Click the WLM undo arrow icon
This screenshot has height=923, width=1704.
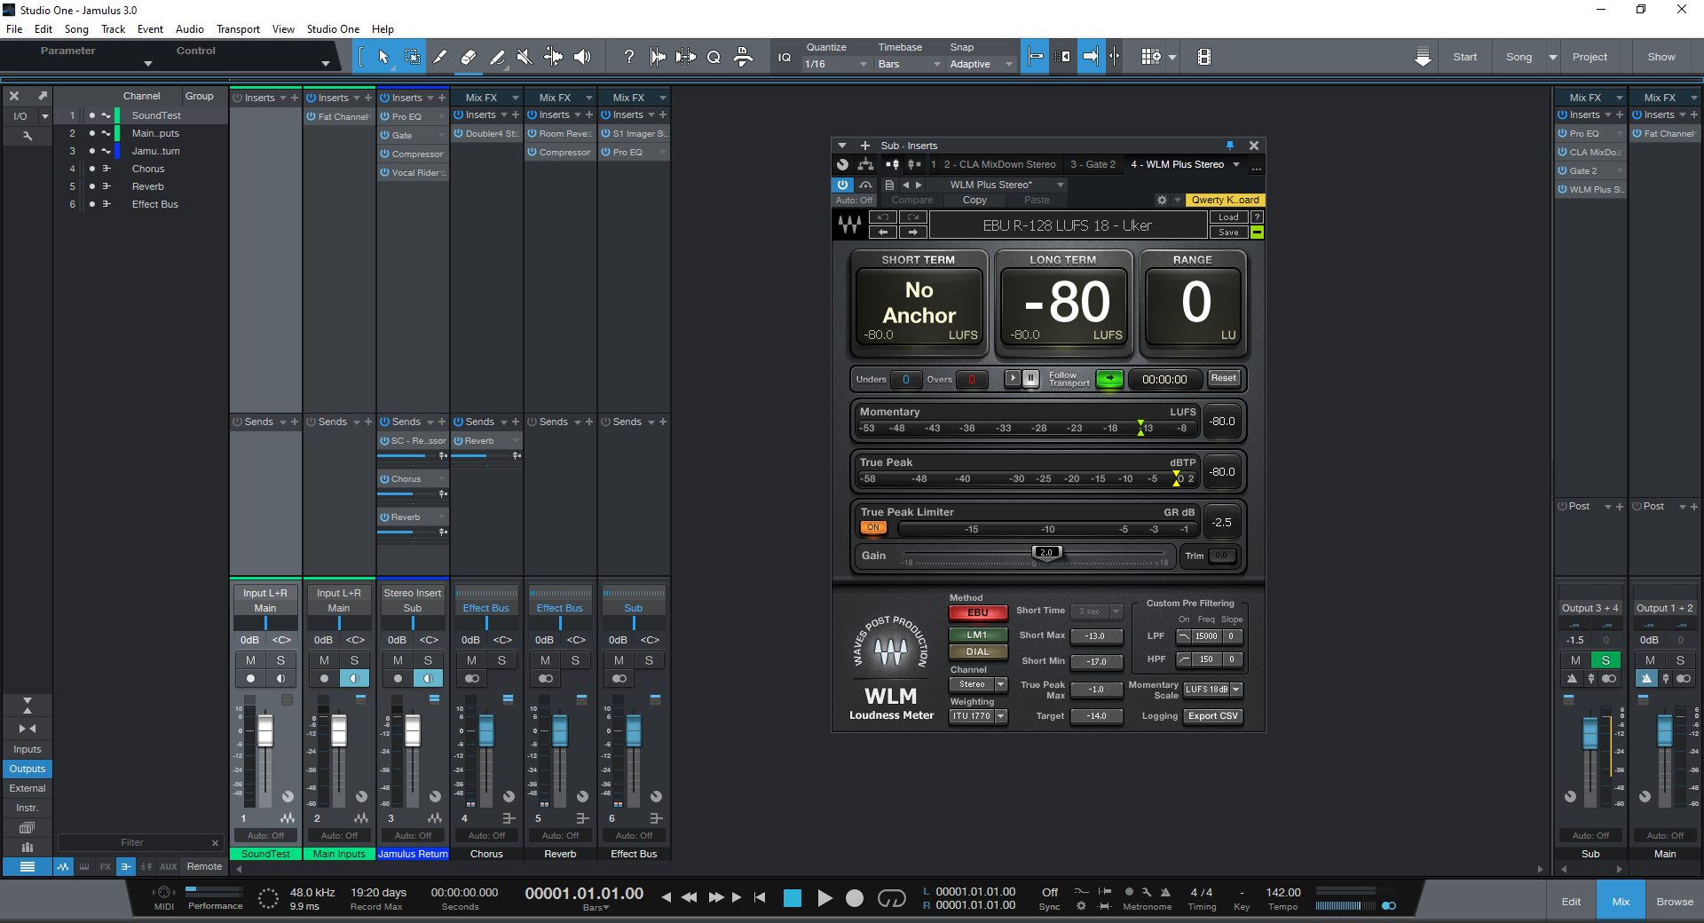tap(882, 217)
